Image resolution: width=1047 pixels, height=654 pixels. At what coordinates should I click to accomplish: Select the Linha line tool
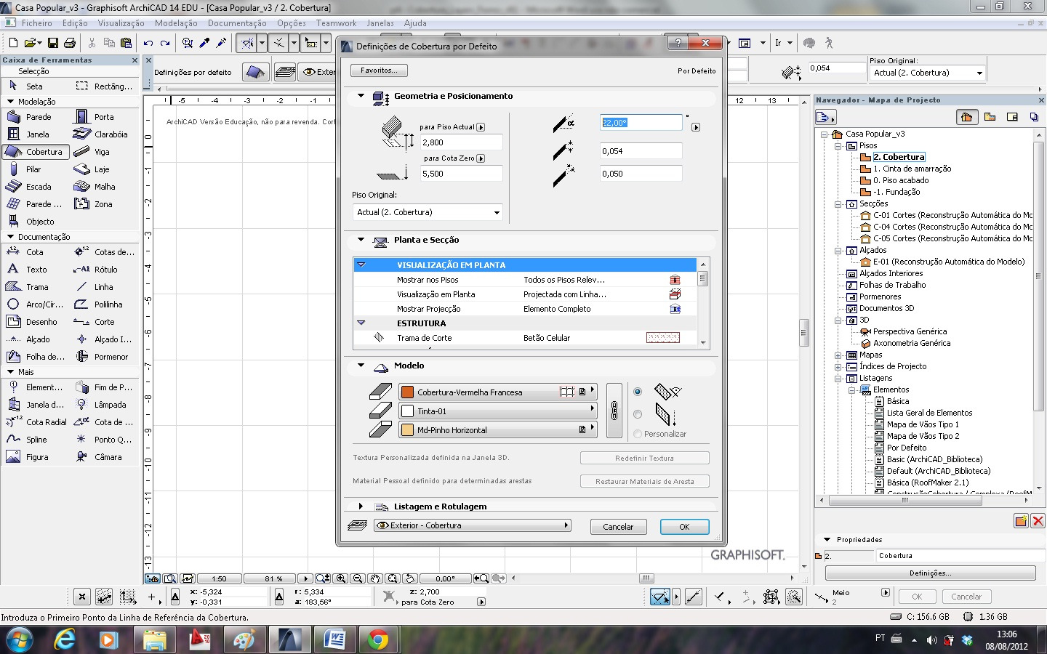click(103, 286)
